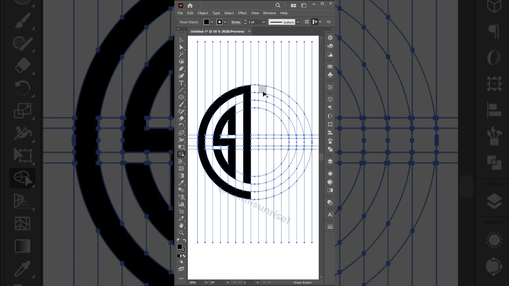
Task: Click the Home icon
Action: [190, 6]
